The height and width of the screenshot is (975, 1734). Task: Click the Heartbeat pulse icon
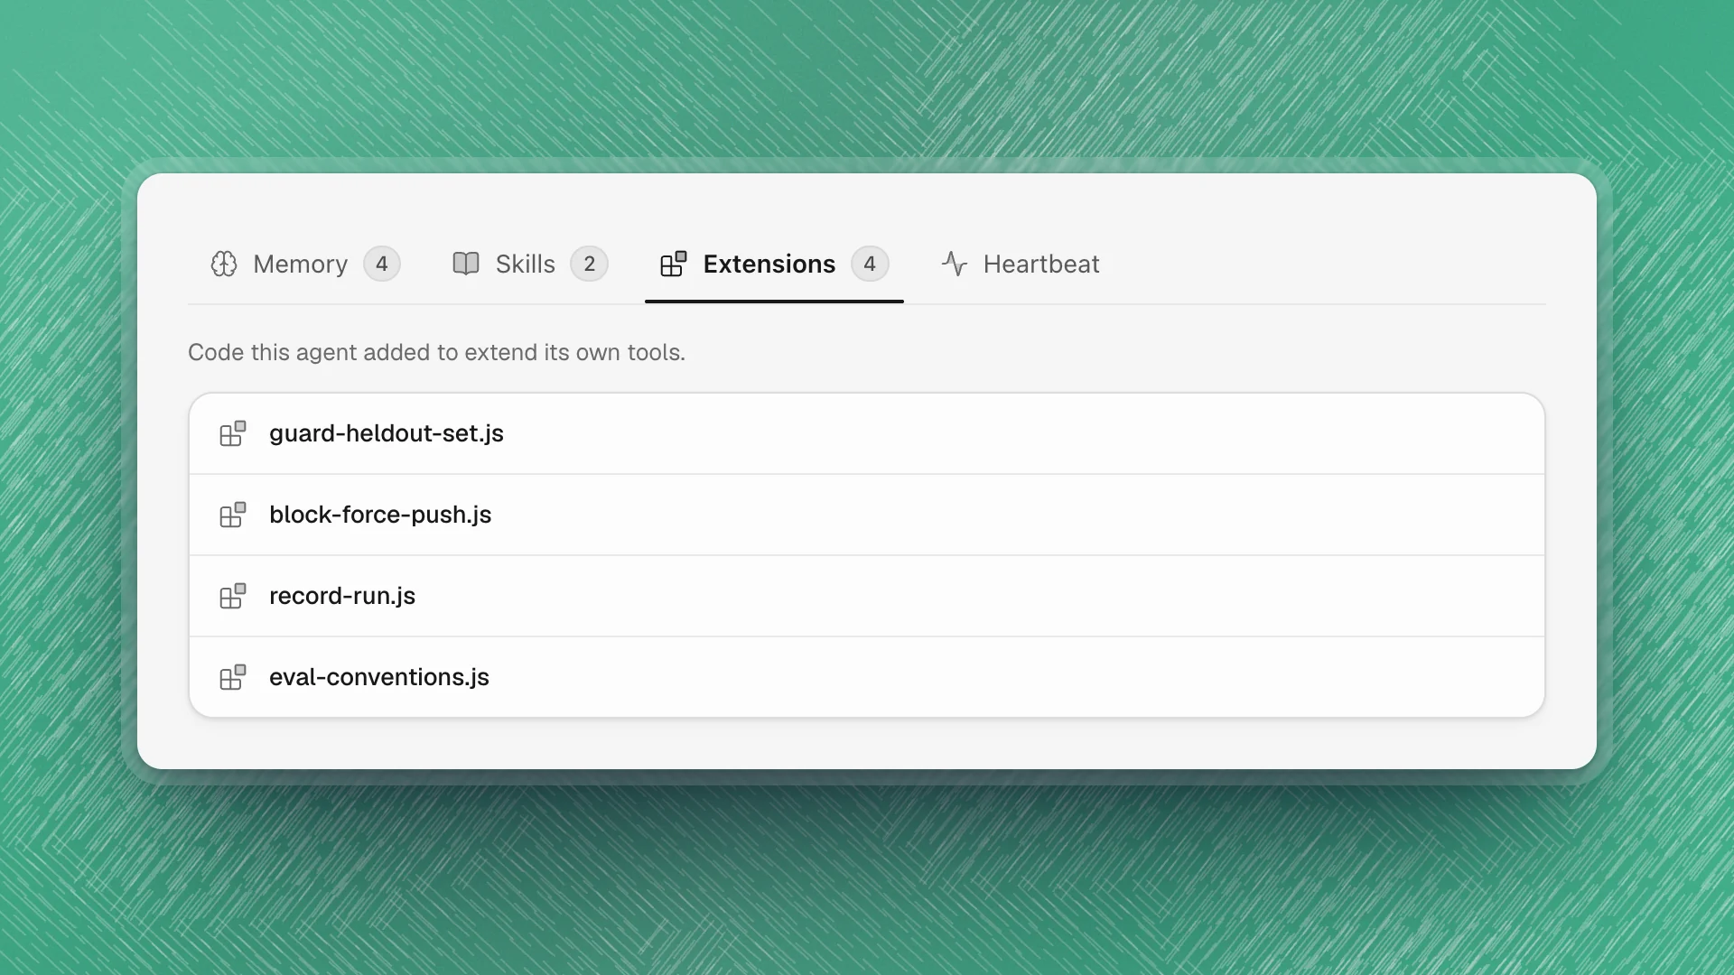click(955, 264)
